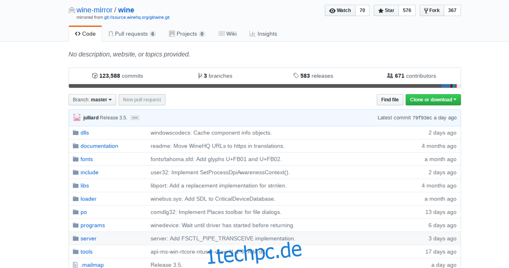Click the folder icon next to tools
Viewport: 509px width, 268px height.
pyautogui.click(x=76, y=251)
